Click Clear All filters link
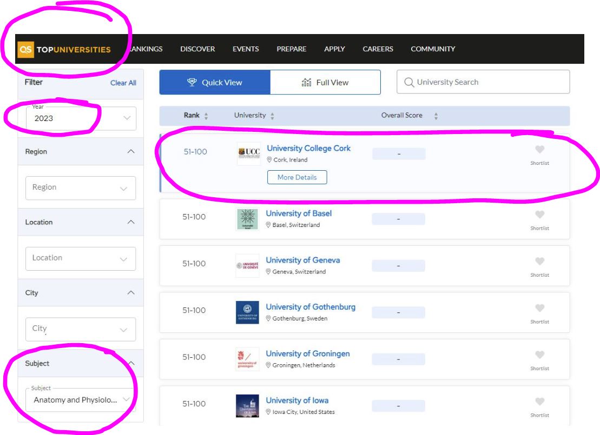The image size is (600, 435). 123,83
